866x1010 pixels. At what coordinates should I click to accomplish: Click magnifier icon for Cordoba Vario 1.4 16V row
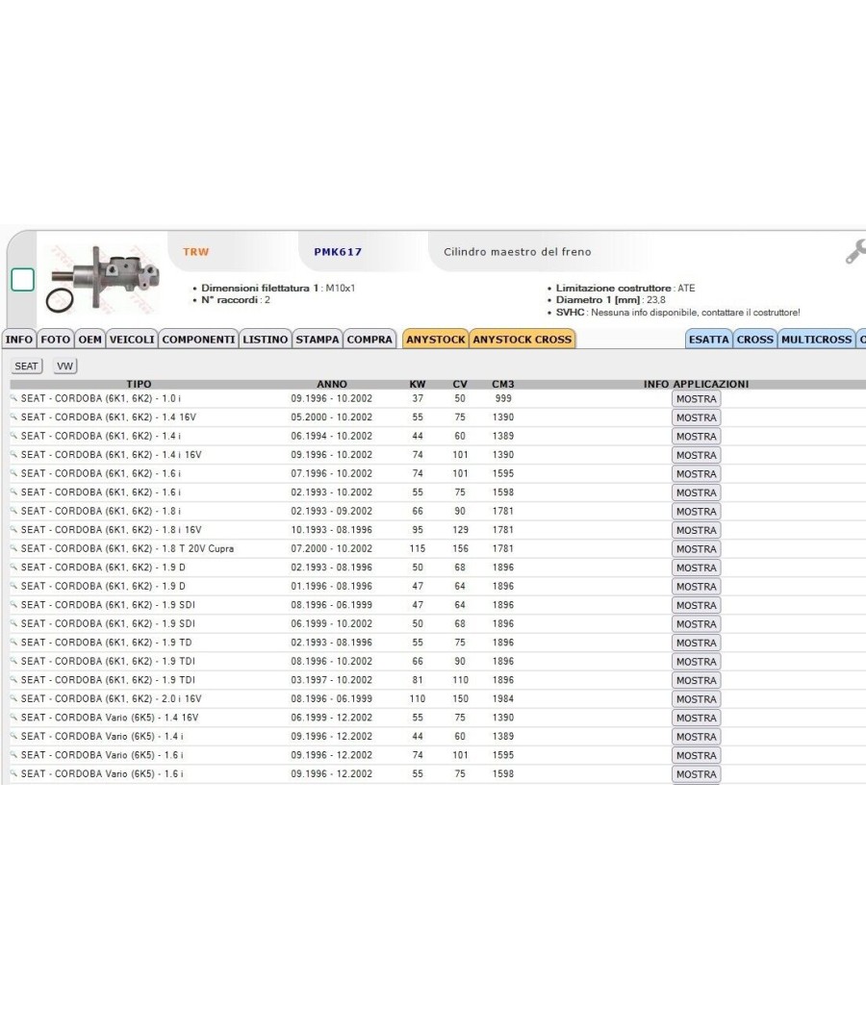[x=13, y=717]
